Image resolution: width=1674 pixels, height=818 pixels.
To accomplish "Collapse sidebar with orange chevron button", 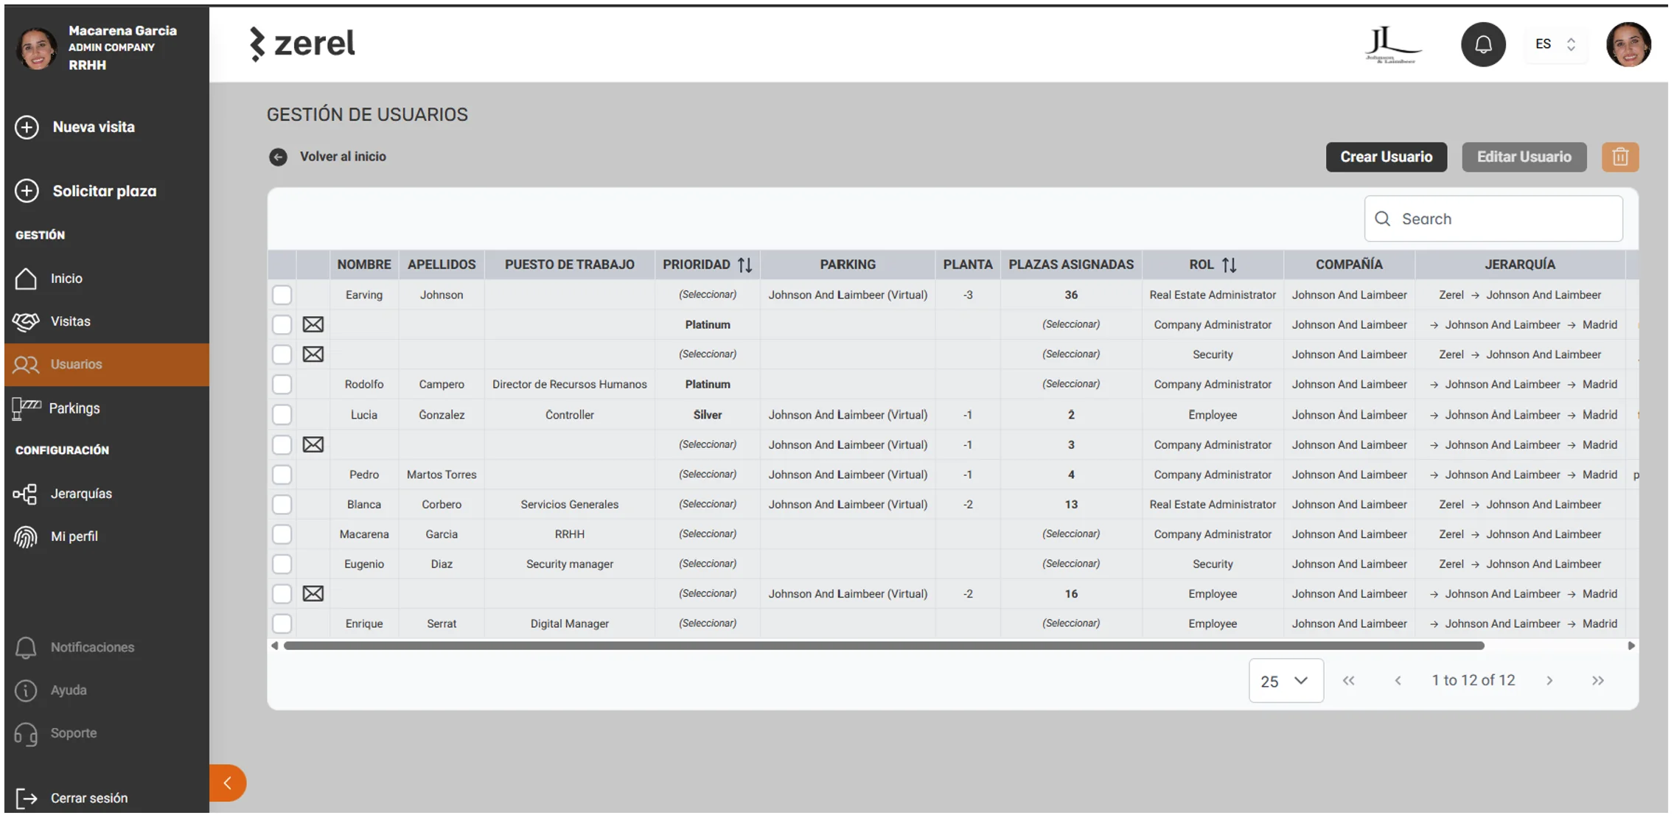I will [x=228, y=783].
